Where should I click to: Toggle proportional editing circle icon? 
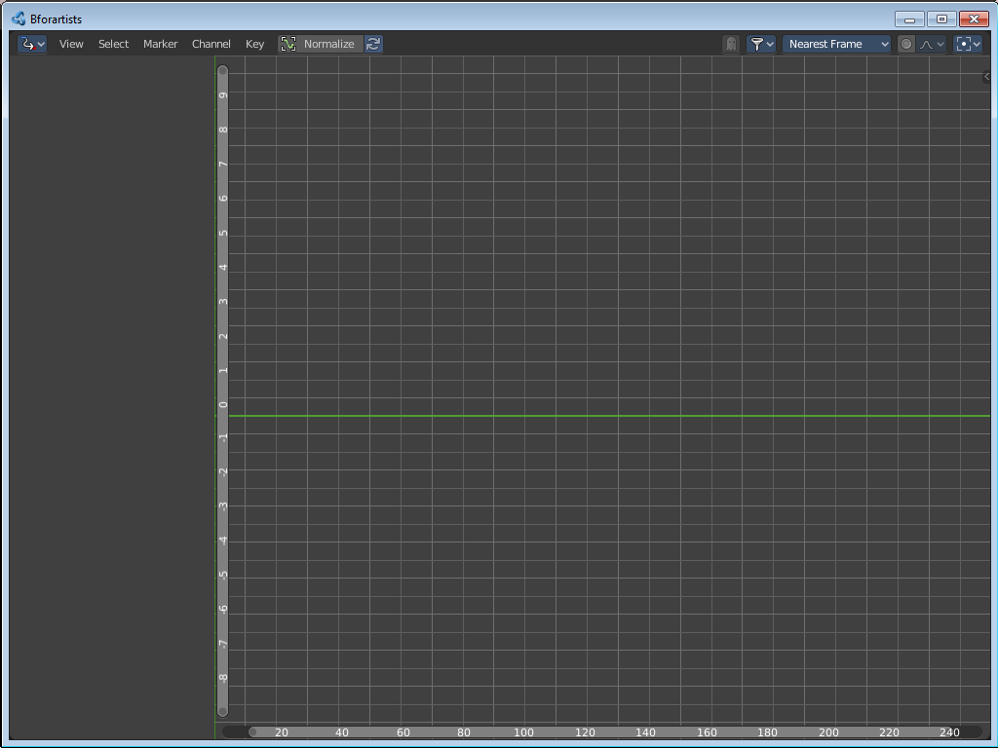pyautogui.click(x=906, y=44)
